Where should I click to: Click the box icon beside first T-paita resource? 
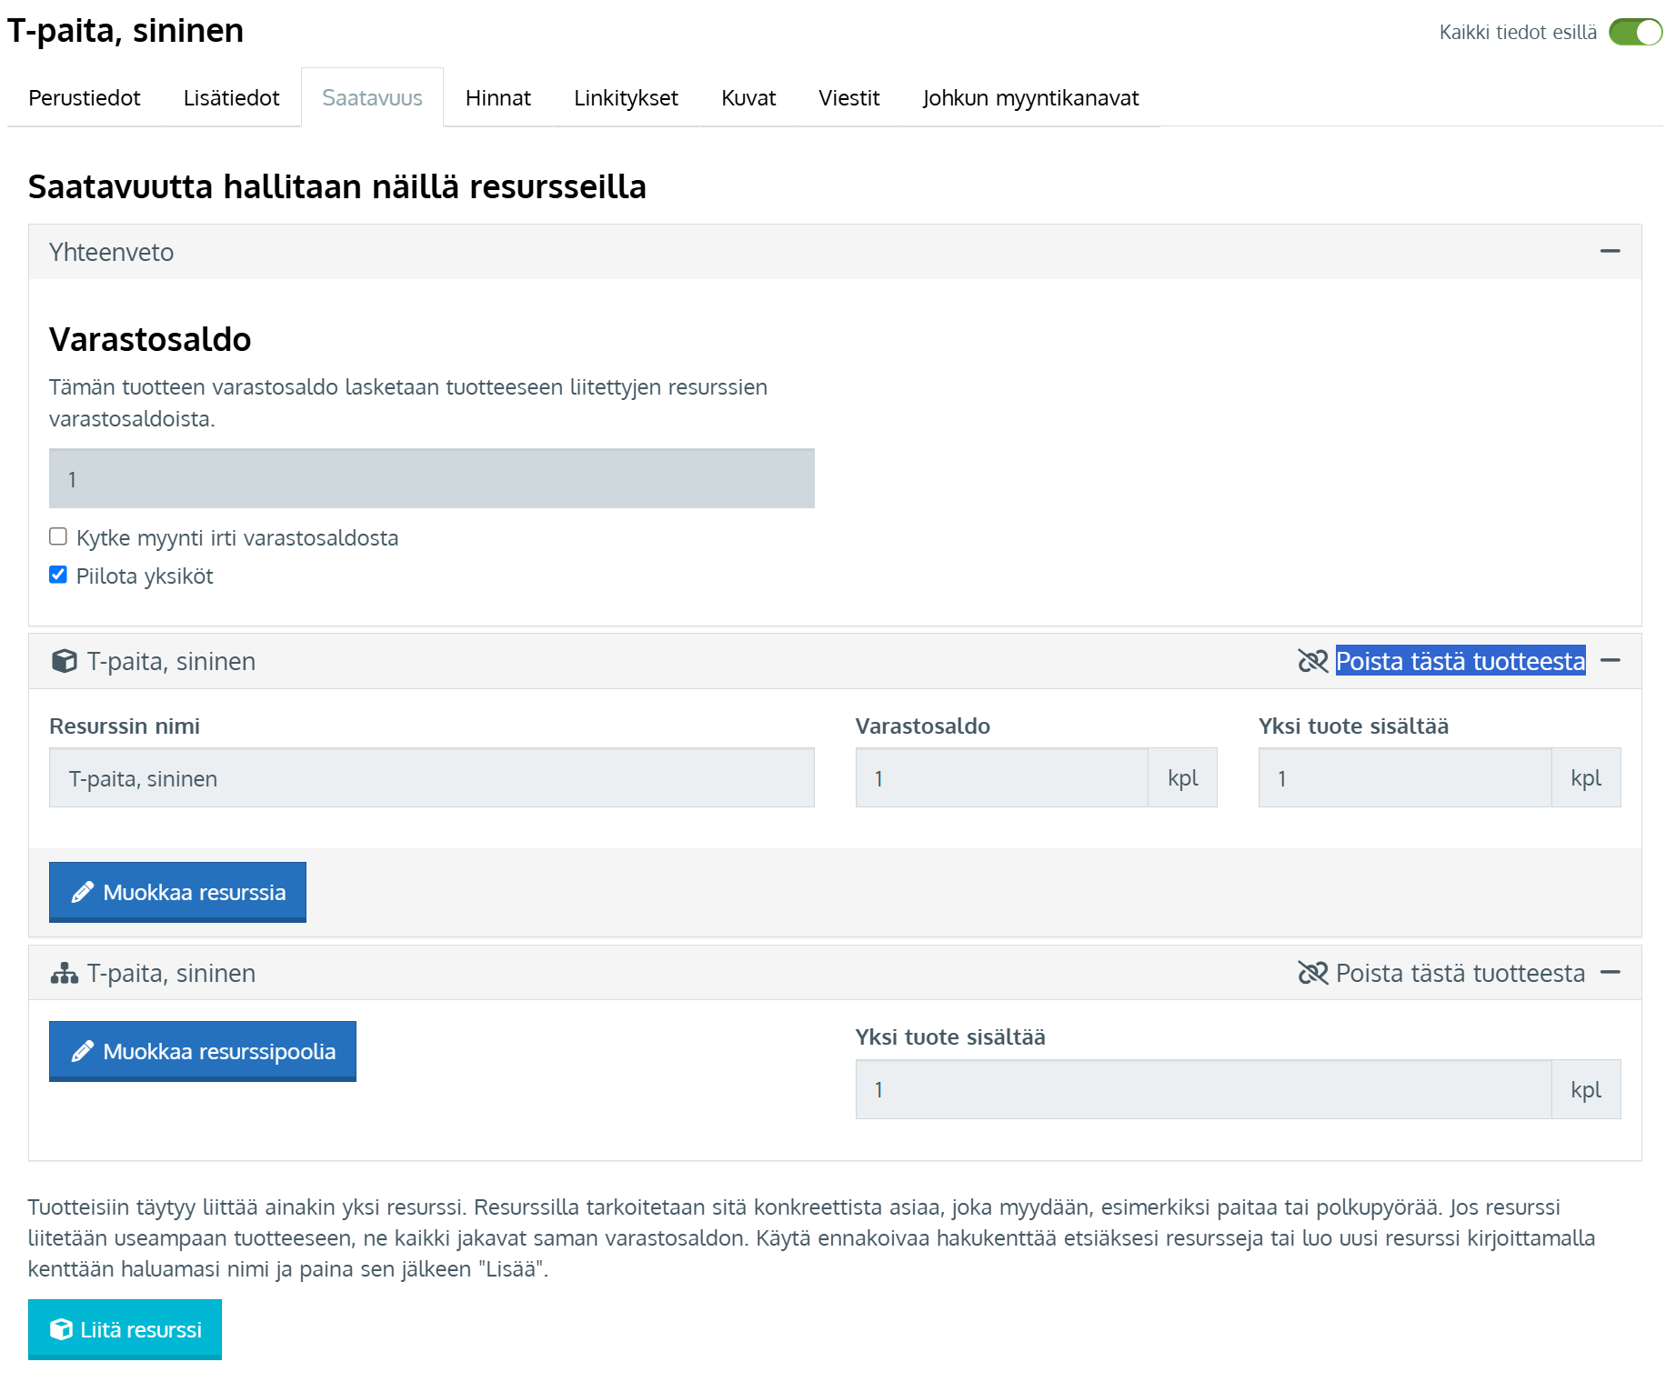(x=65, y=661)
